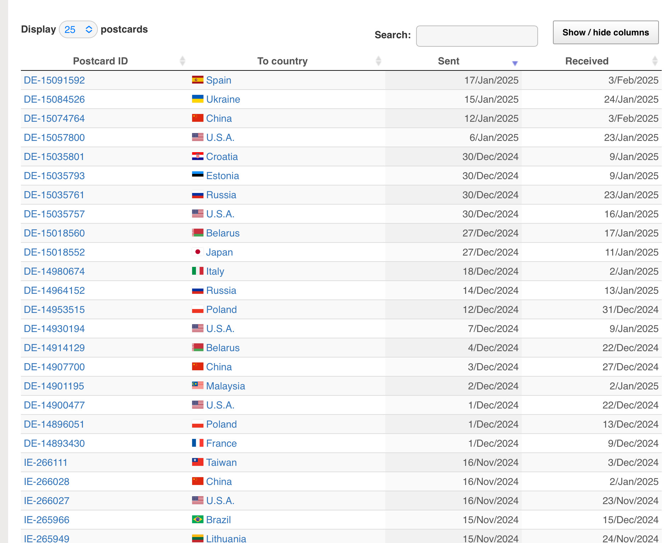Click the Estonia flag icon
This screenshot has height=543, width=666.
198,175
